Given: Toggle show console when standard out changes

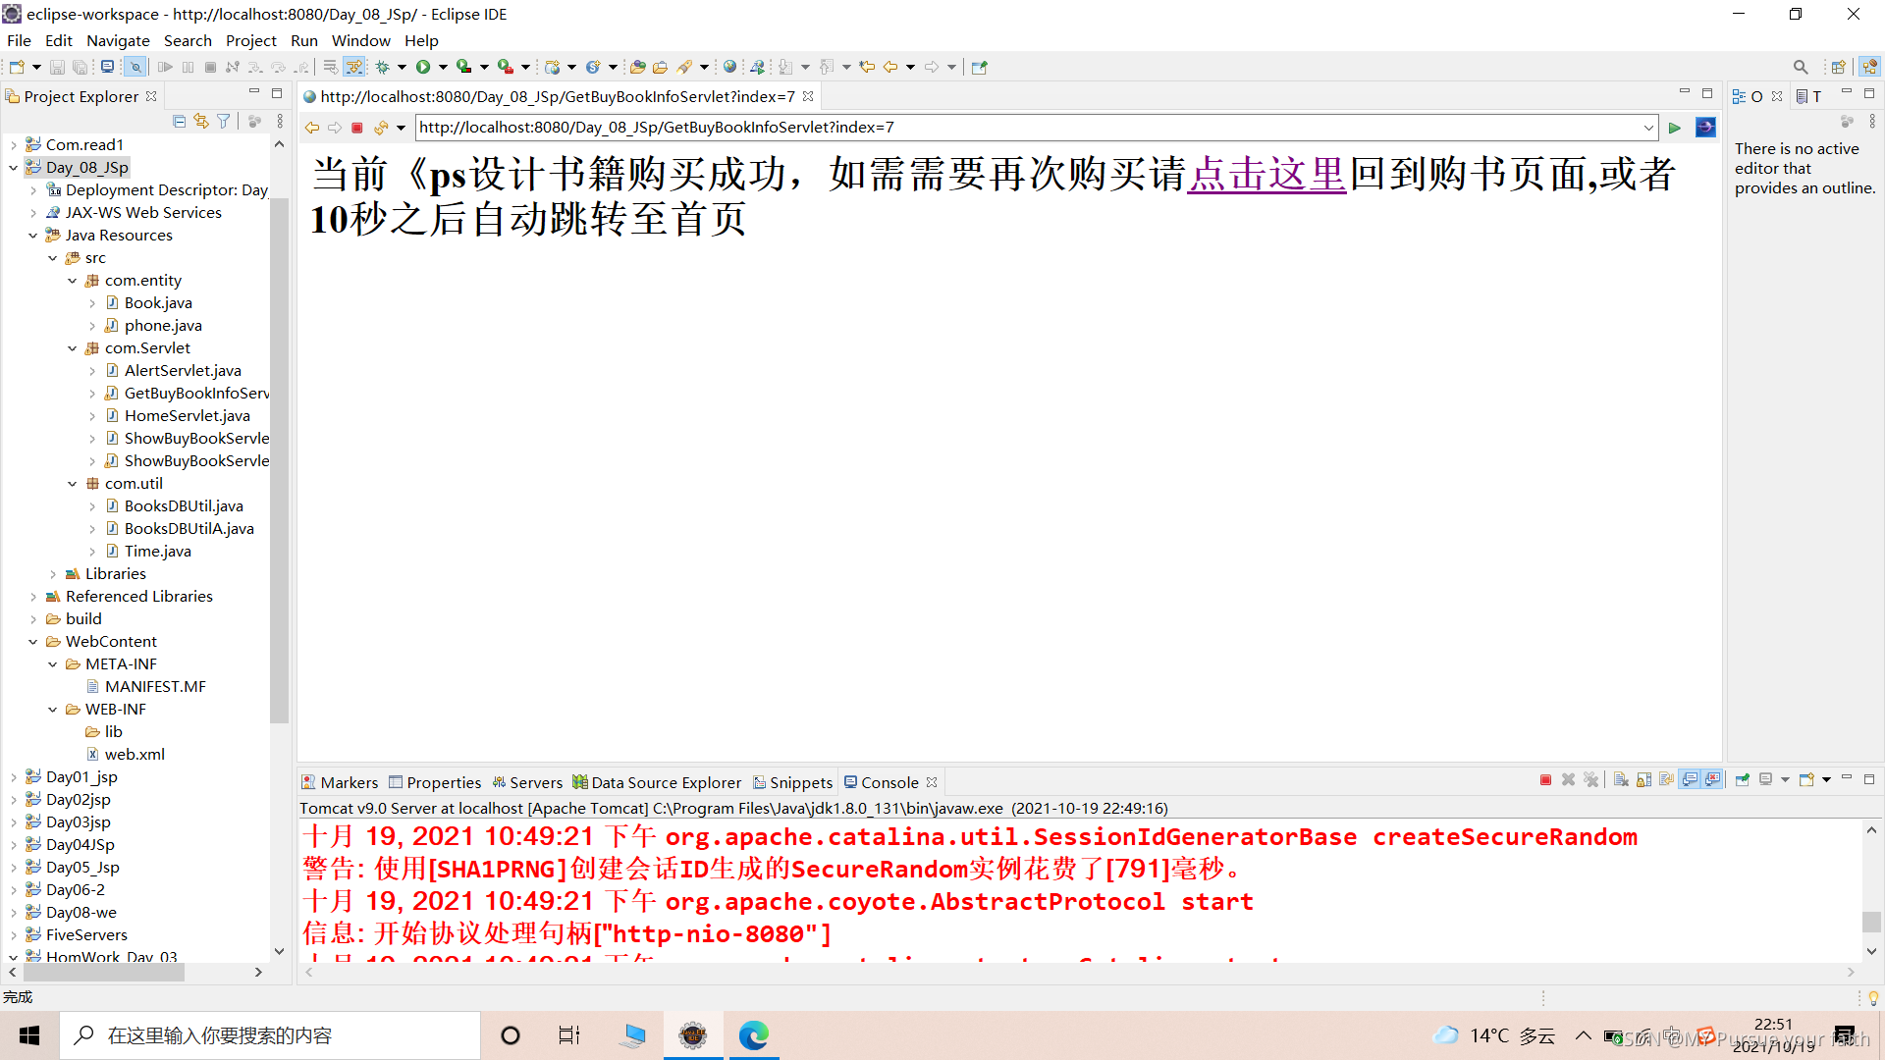Looking at the screenshot, I should [1690, 780].
